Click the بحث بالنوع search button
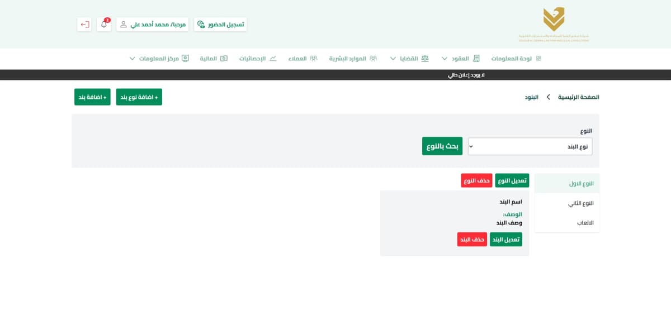 click(442, 146)
